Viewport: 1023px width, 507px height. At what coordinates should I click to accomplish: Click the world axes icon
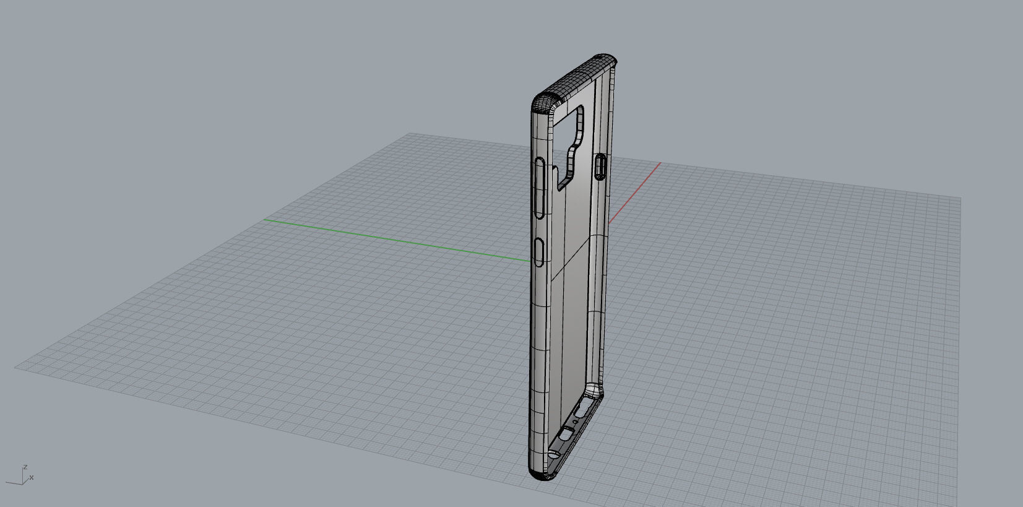coord(20,475)
